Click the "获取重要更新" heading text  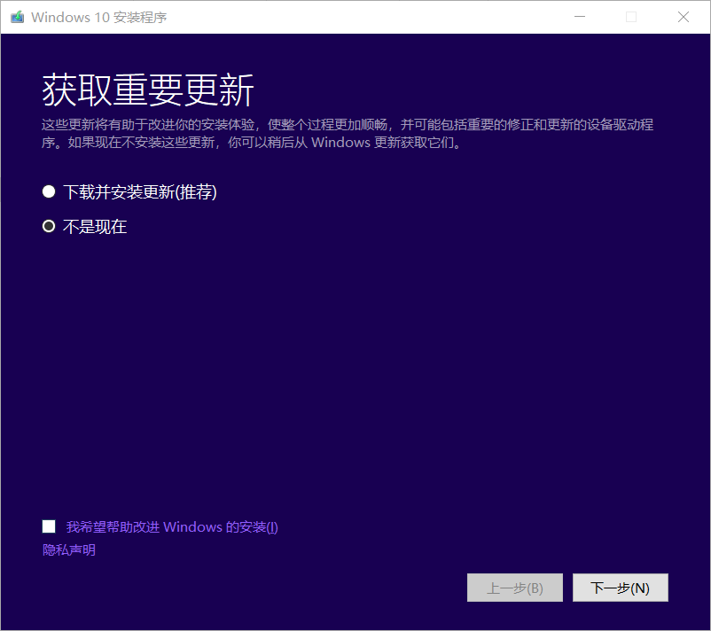[148, 90]
